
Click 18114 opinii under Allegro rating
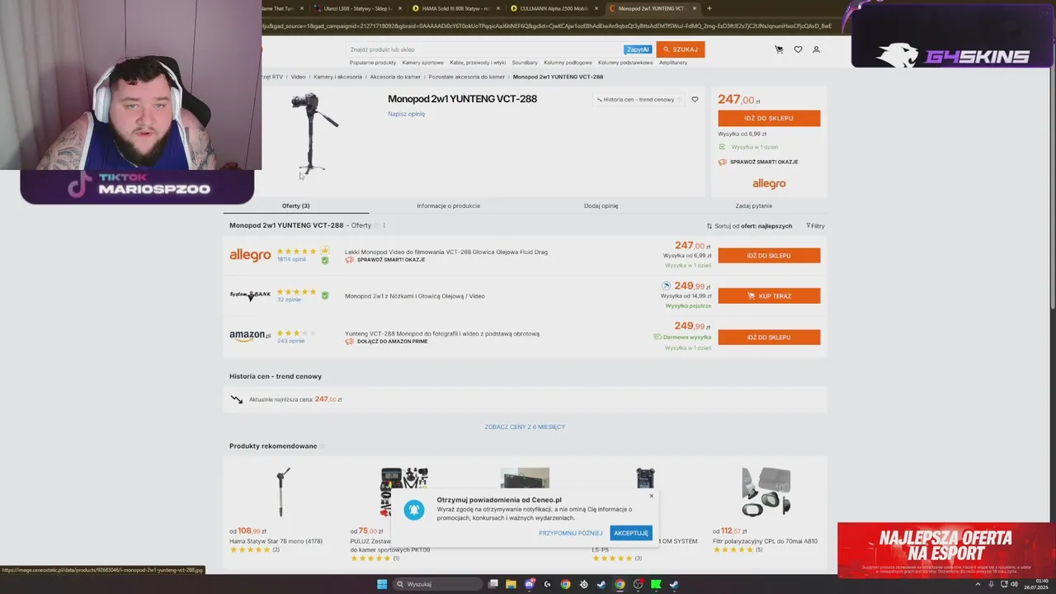(x=291, y=260)
